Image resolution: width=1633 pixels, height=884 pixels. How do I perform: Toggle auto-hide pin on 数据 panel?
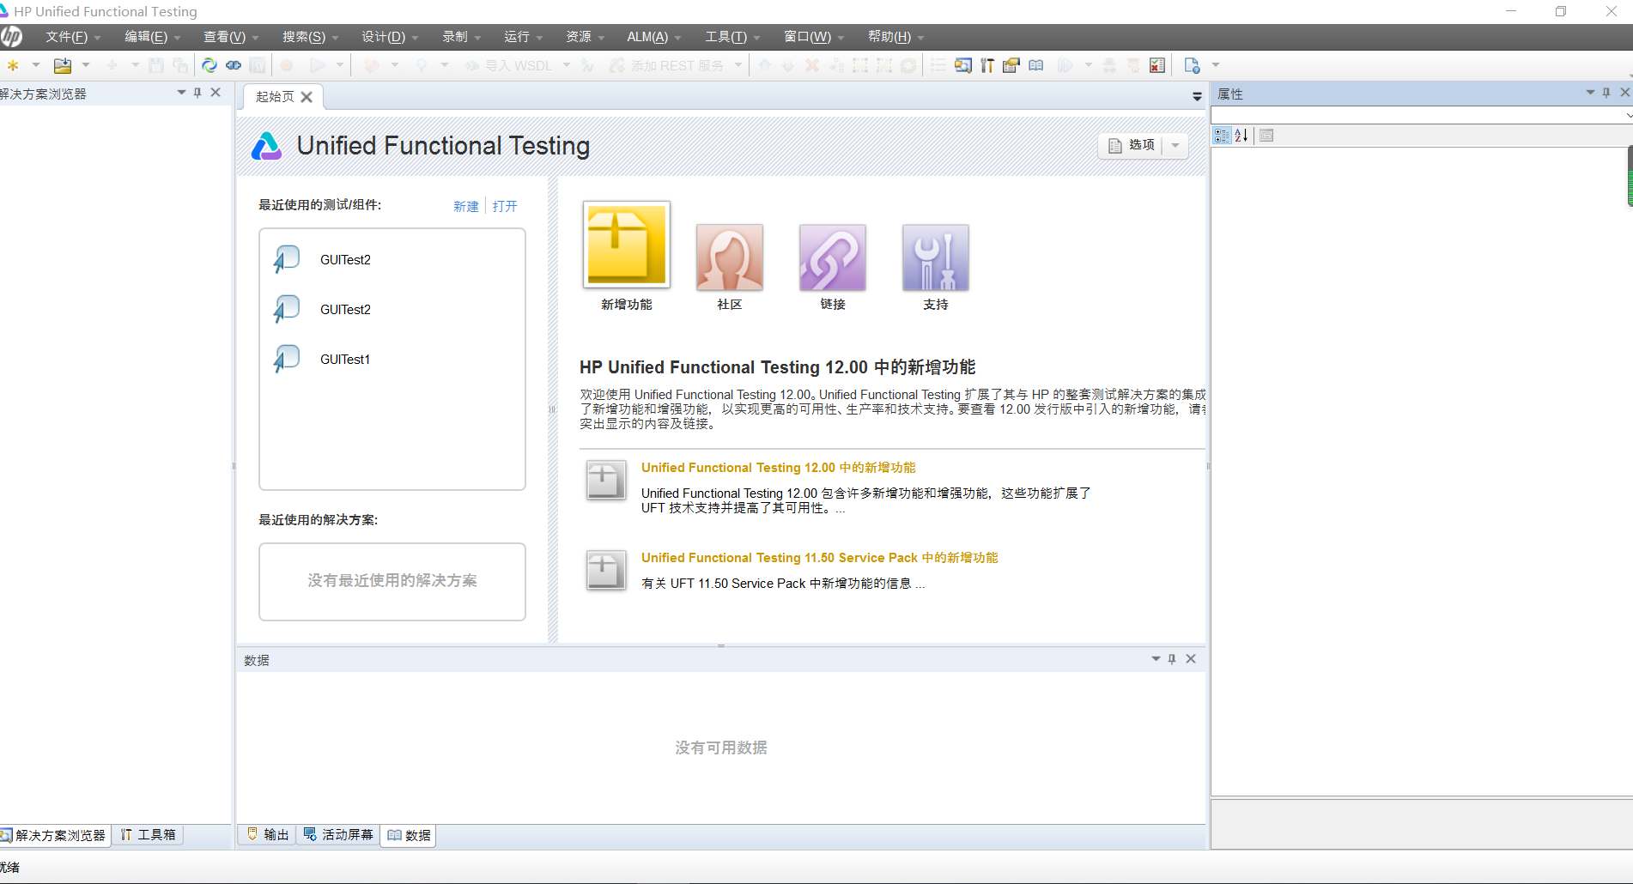(x=1172, y=659)
